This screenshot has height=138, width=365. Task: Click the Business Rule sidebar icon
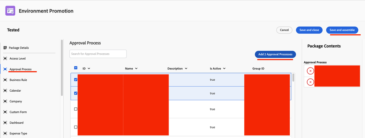click(x=5, y=80)
